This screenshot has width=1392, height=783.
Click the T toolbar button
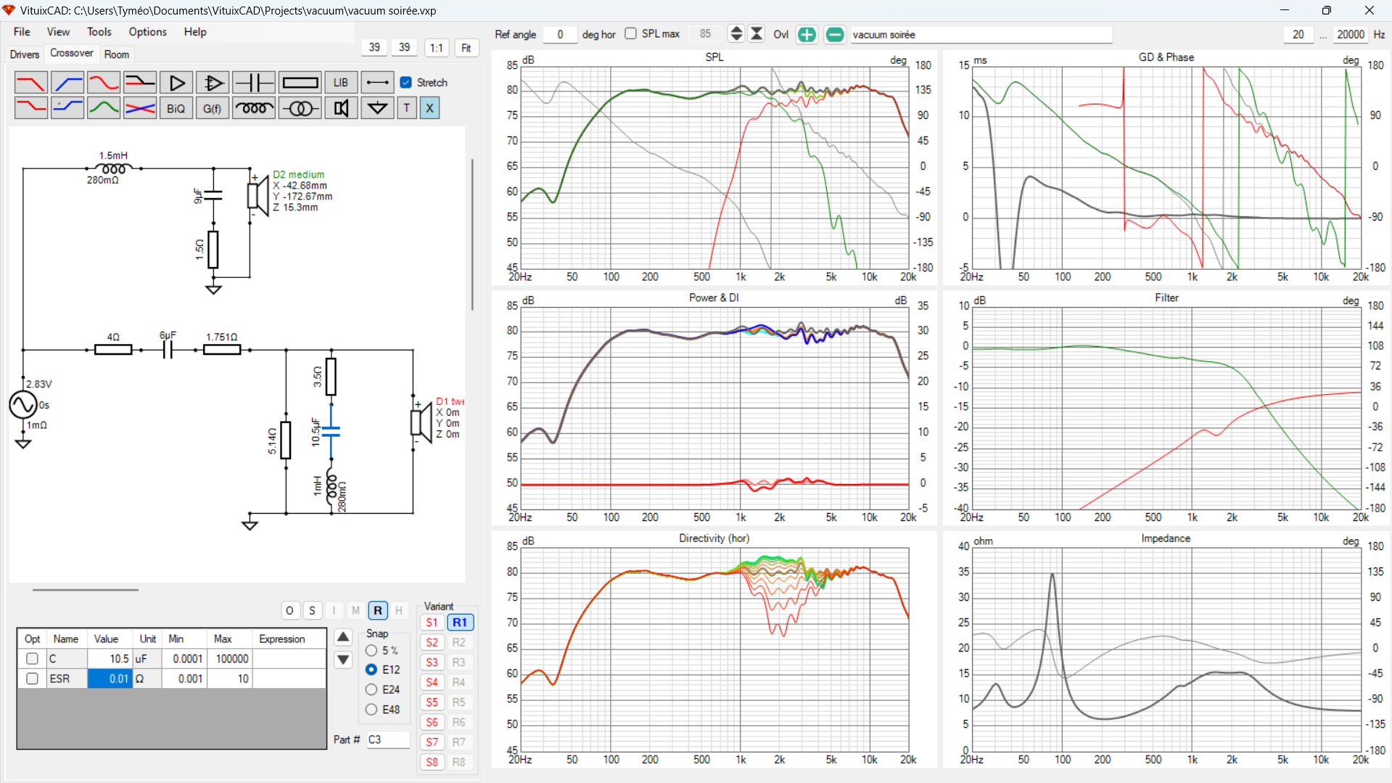407,108
